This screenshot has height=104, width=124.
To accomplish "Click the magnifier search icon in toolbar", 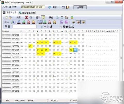I will coord(66,18).
